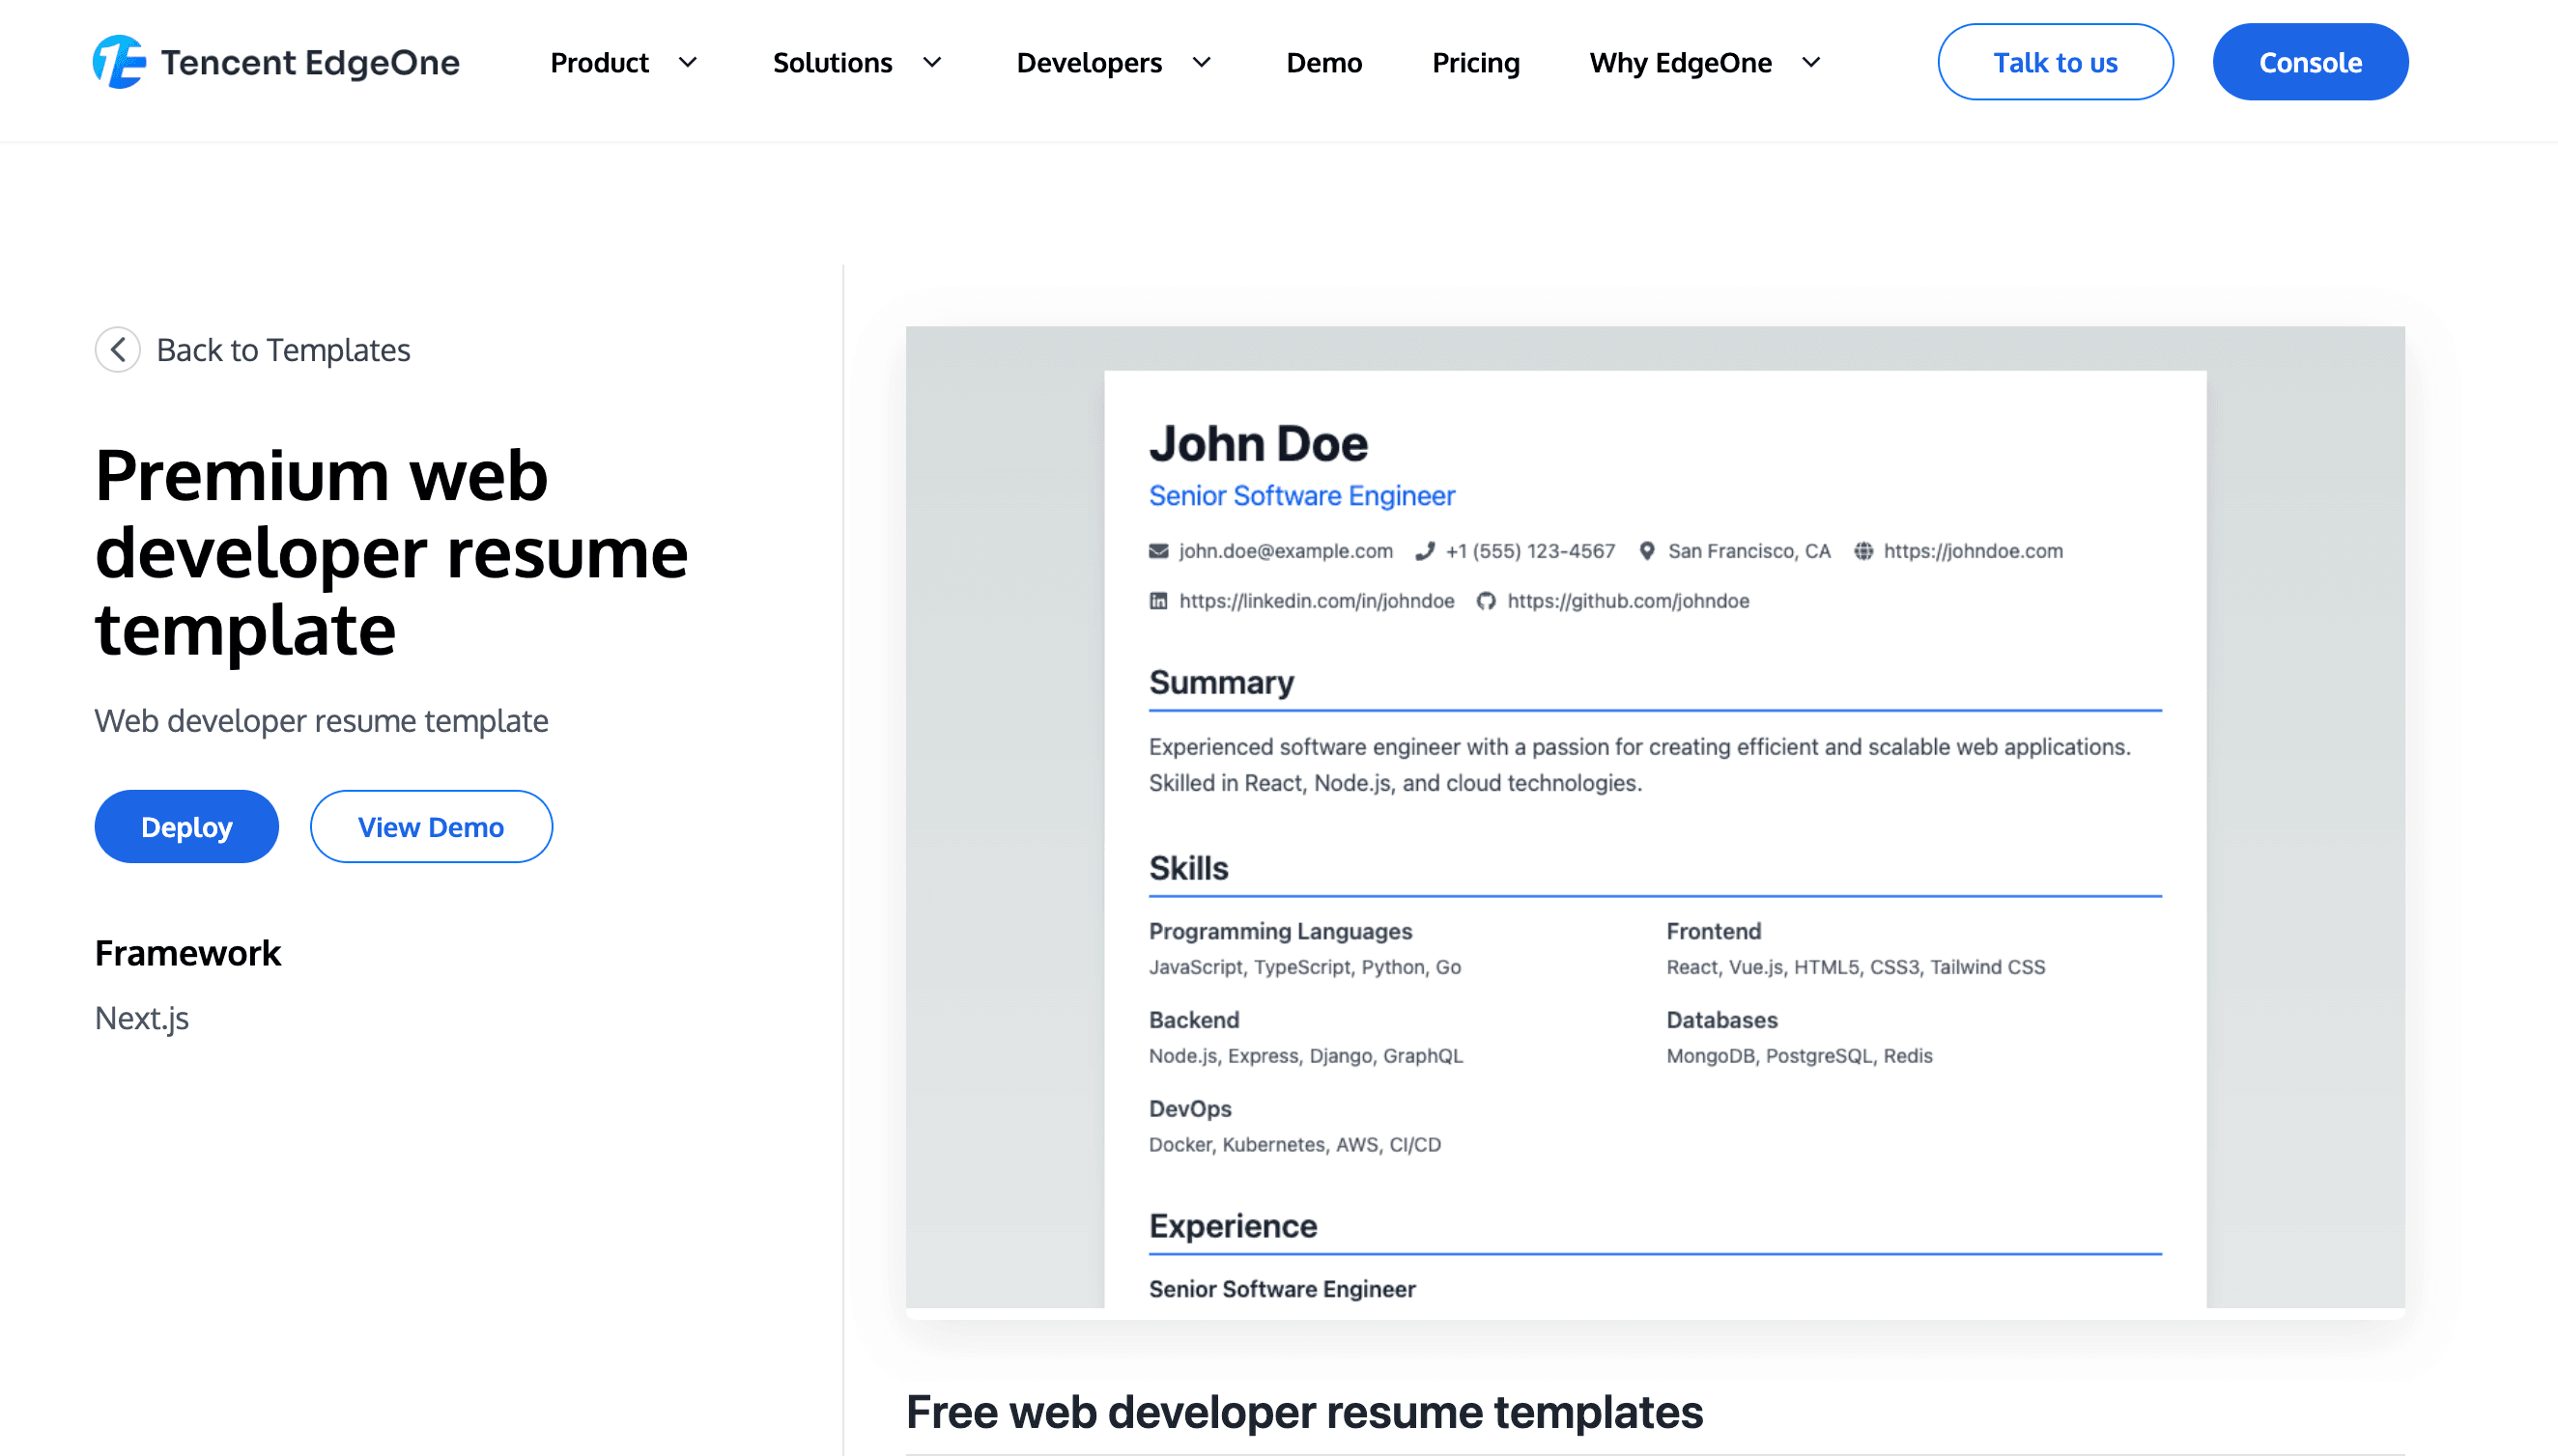Image resolution: width=2558 pixels, height=1456 pixels.
Task: Click the back arrow circle icon near Templates
Action: tap(117, 350)
